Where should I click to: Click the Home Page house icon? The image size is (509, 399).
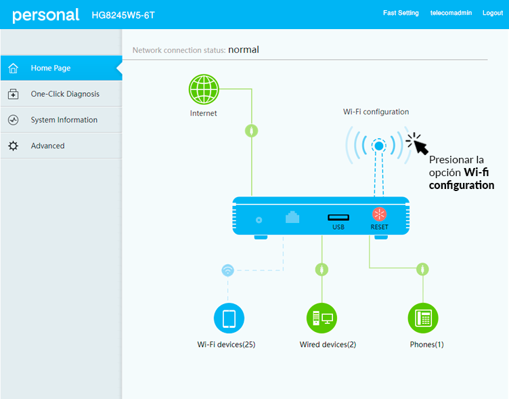[13, 68]
